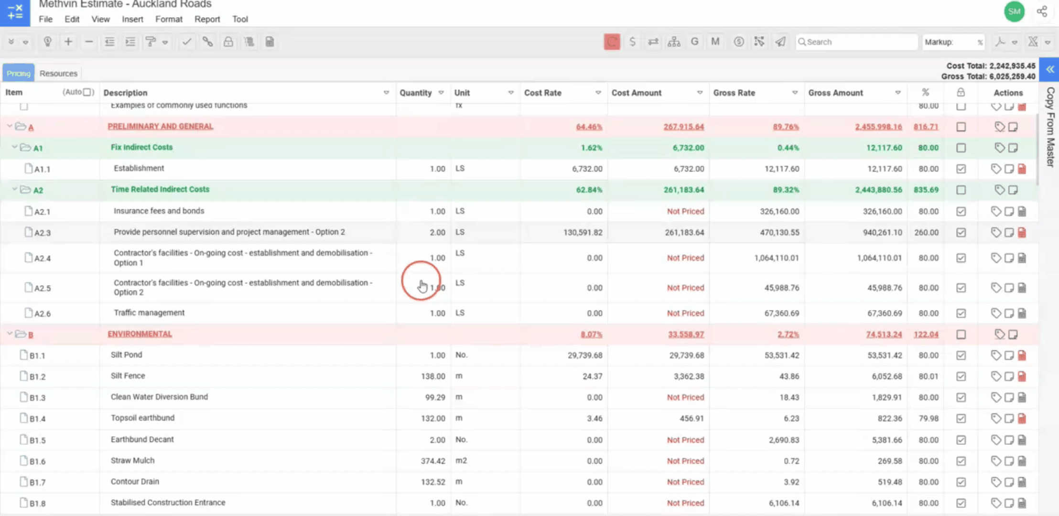This screenshot has width=1059, height=516.
Task: Collapse the B Environmental section
Action: tap(10, 334)
